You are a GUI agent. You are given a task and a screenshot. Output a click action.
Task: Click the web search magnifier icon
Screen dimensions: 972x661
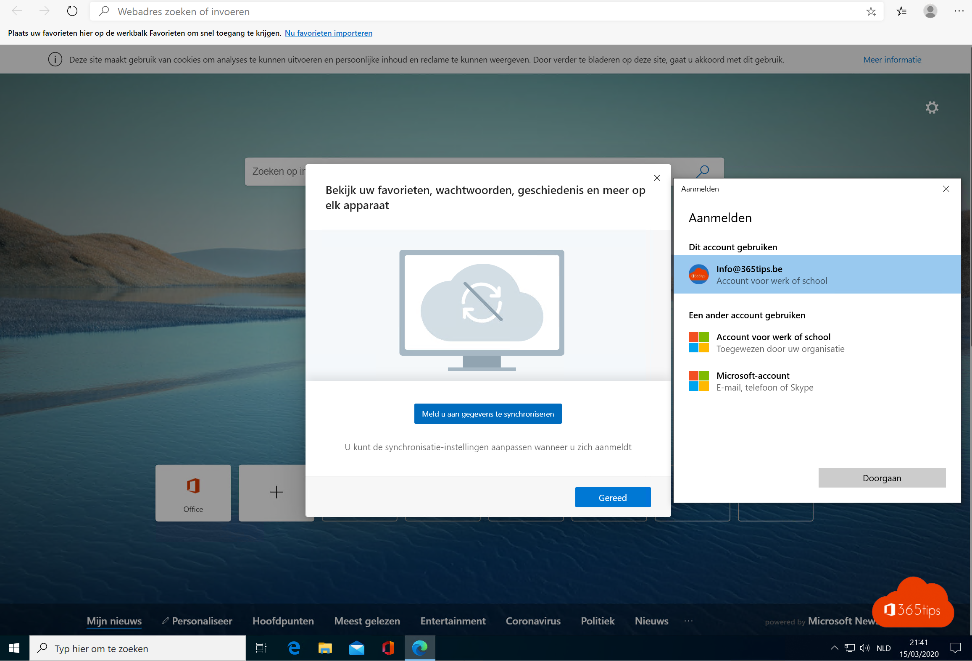tap(703, 171)
